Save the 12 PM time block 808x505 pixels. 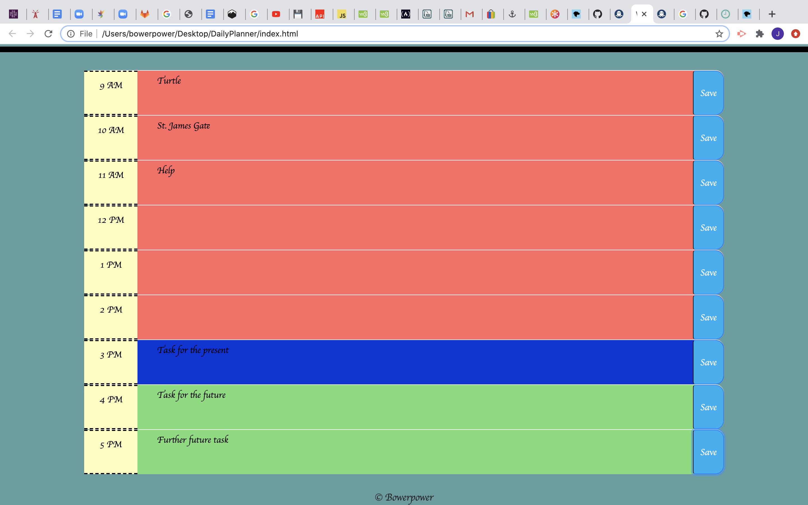(708, 228)
